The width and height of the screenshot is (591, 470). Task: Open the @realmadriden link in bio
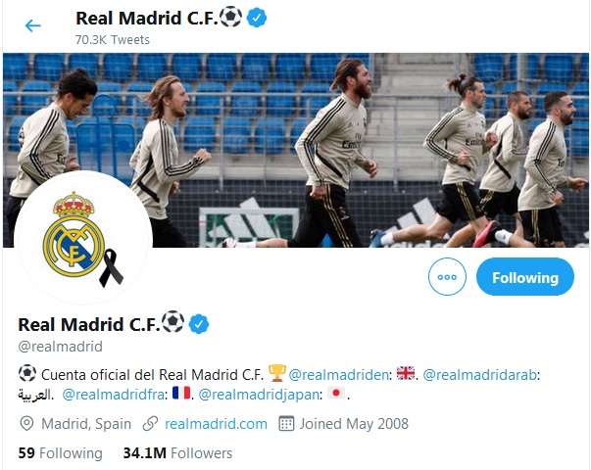point(338,375)
